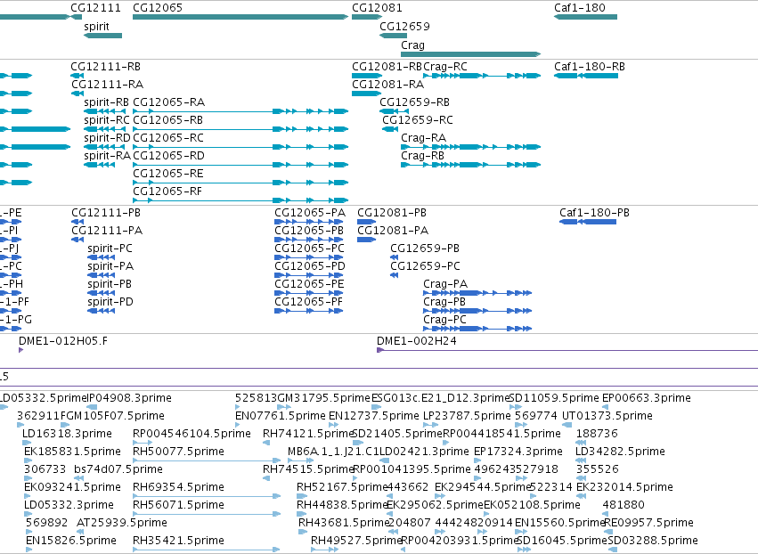
Task: Click the DME1-002H24 label
Action: pyautogui.click(x=417, y=341)
